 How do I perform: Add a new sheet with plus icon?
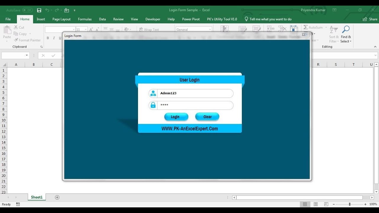pyautogui.click(x=57, y=197)
